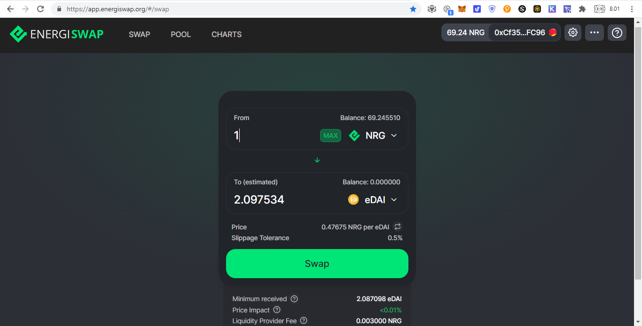Show info for Minimum received
This screenshot has height=326, width=642.
[294, 299]
